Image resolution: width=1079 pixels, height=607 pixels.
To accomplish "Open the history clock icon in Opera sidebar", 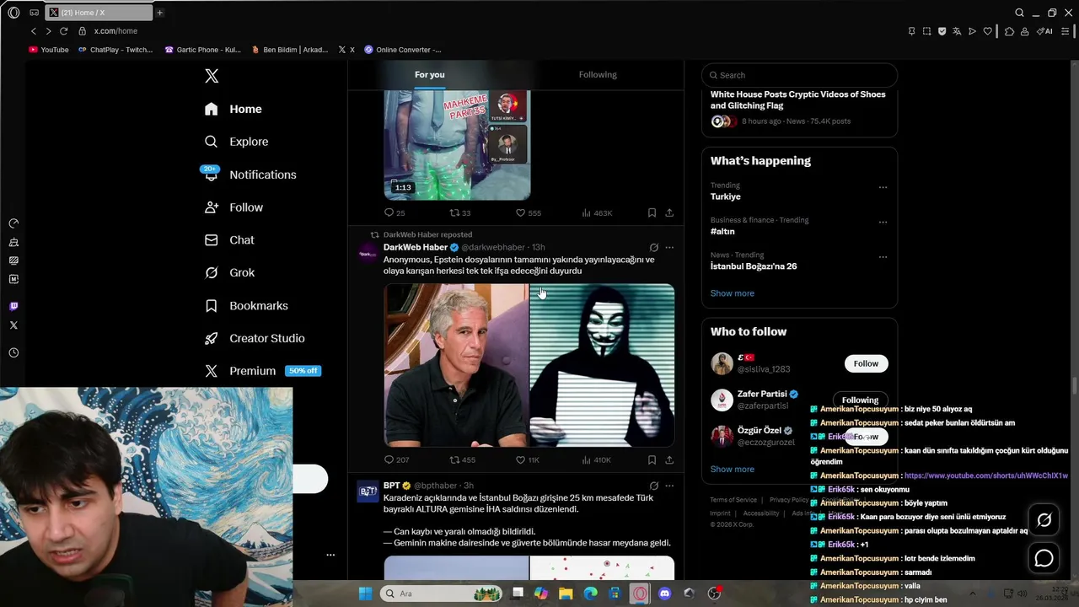I will [x=13, y=353].
